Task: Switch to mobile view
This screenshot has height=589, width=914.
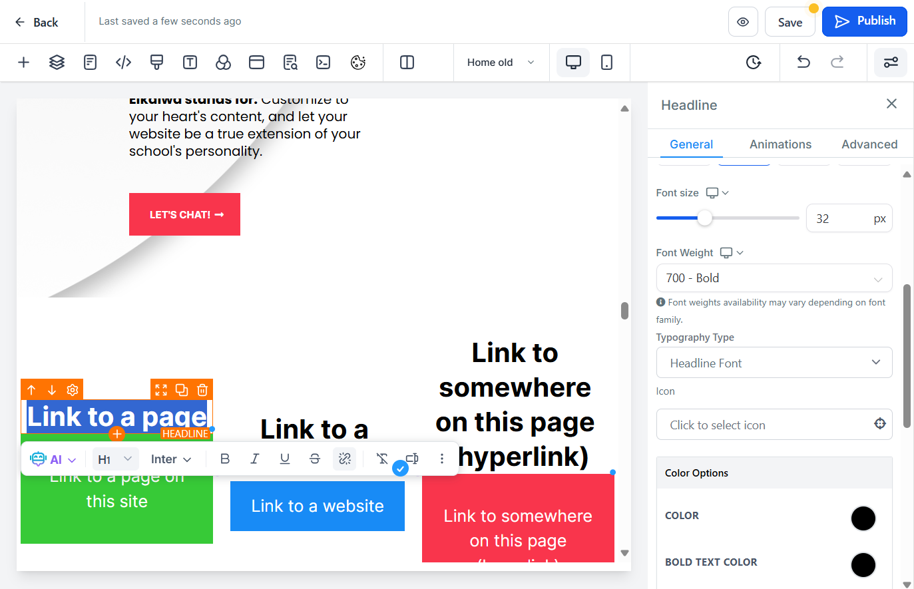Action: pyautogui.click(x=606, y=63)
